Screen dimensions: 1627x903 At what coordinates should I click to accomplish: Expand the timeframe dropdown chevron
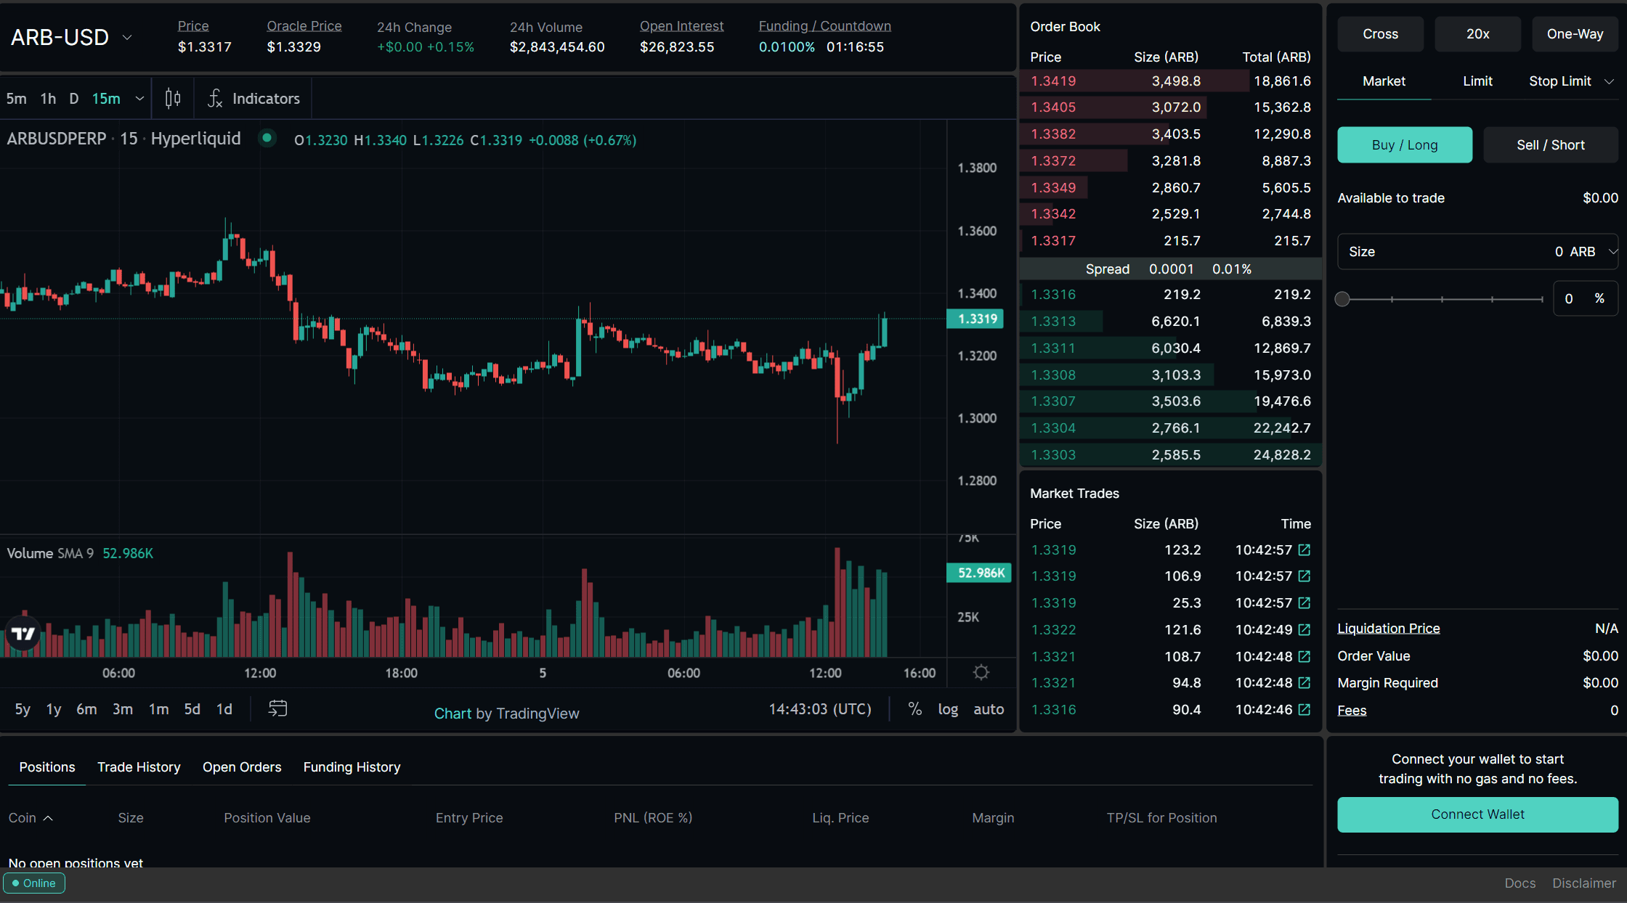pos(139,98)
